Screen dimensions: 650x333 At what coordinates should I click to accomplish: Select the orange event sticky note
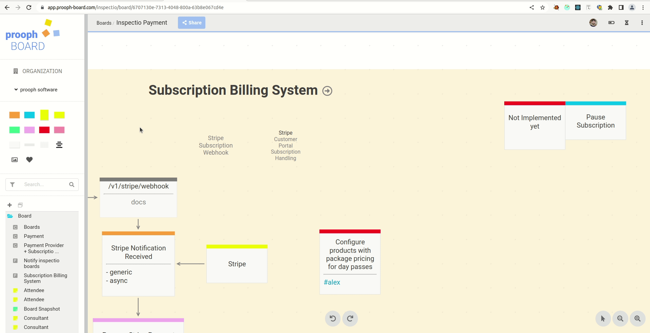pos(15,115)
